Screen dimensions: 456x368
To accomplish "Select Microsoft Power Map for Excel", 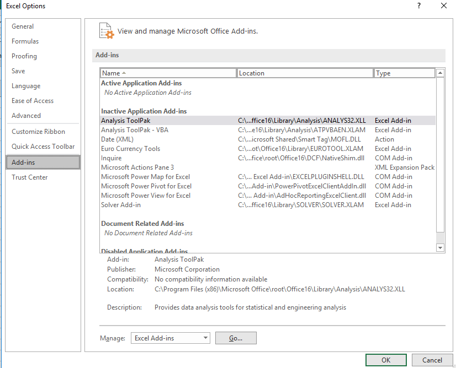I will click(x=268, y=177).
